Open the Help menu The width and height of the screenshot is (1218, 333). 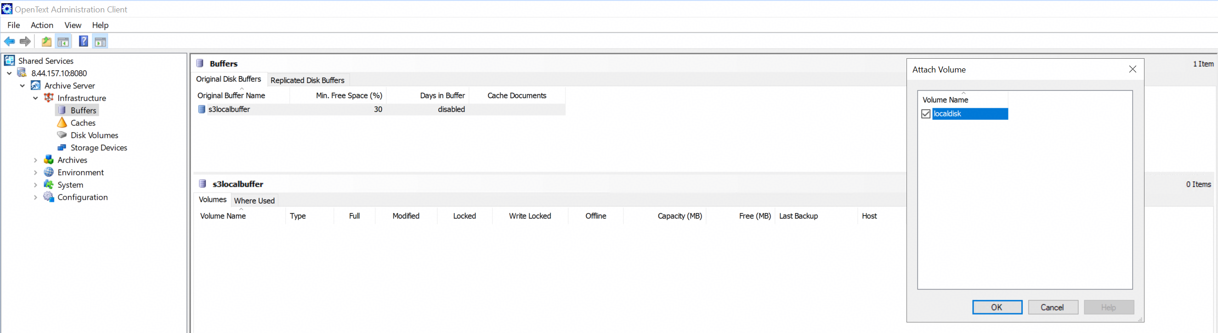point(100,25)
